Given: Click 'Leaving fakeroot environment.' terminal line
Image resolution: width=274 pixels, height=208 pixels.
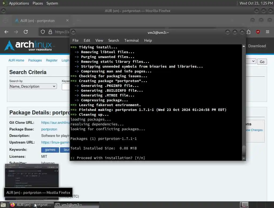Looking at the screenshot, I should (x=105, y=105).
